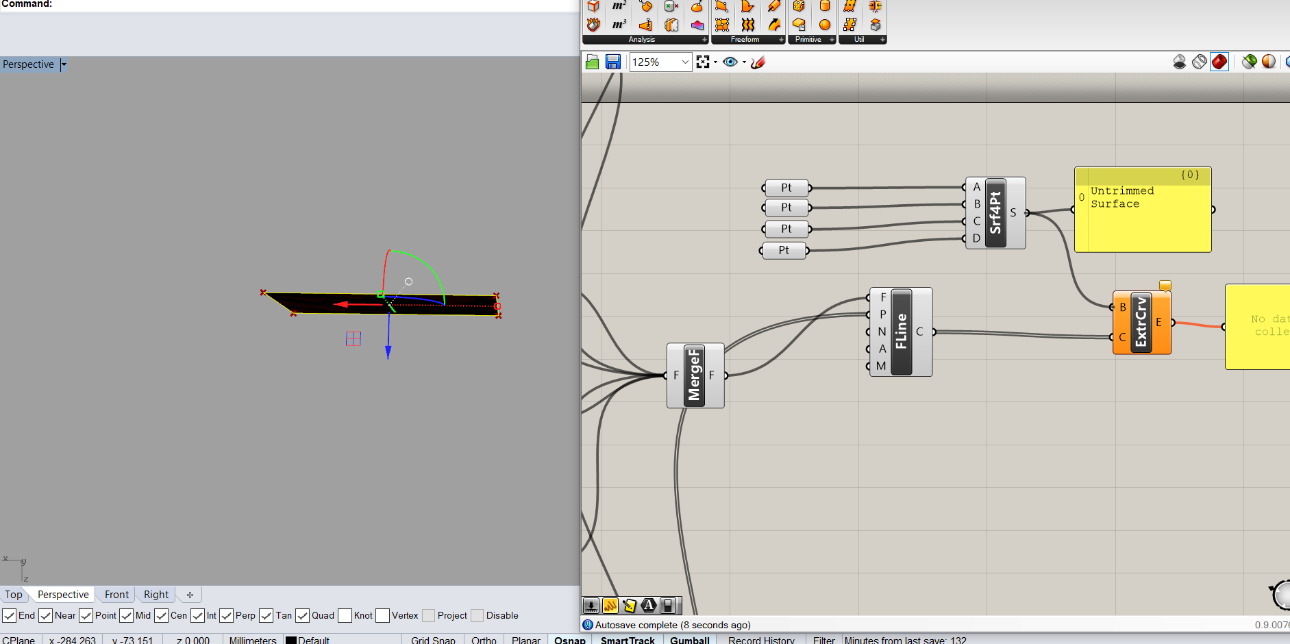This screenshot has width=1290, height=644.
Task: Toggle the Cen osnap checkbox
Action: [x=162, y=616]
